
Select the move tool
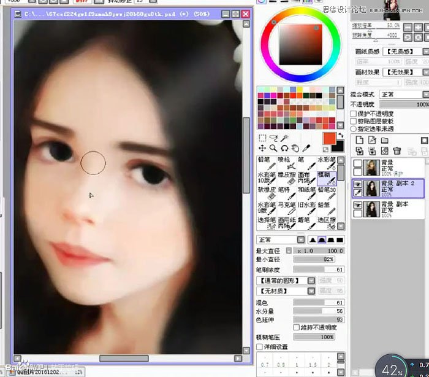tap(262, 149)
